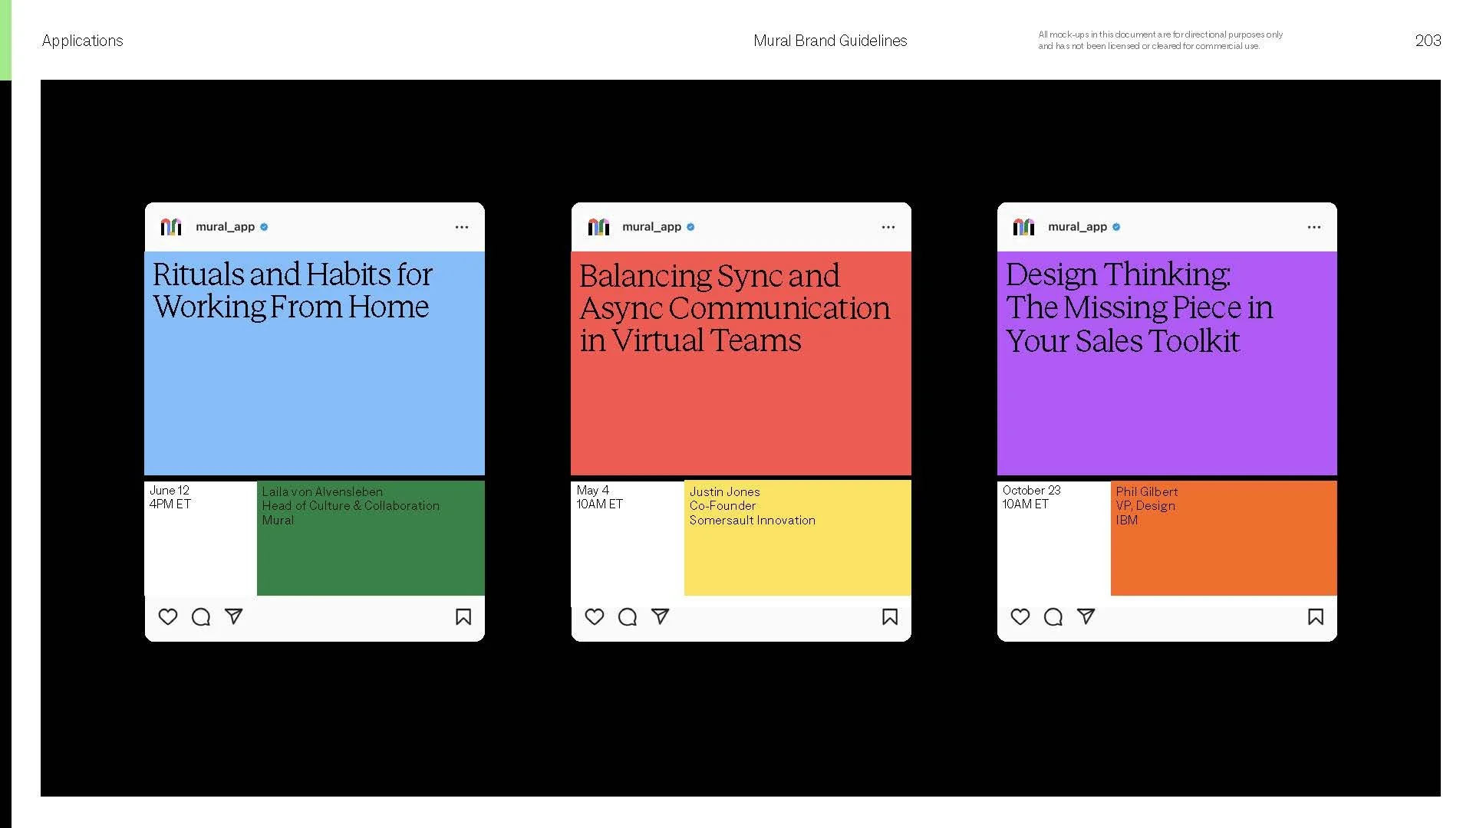1473x828 pixels.
Task: Open mural_app profile from Balancing Sync post
Action: pos(651,227)
